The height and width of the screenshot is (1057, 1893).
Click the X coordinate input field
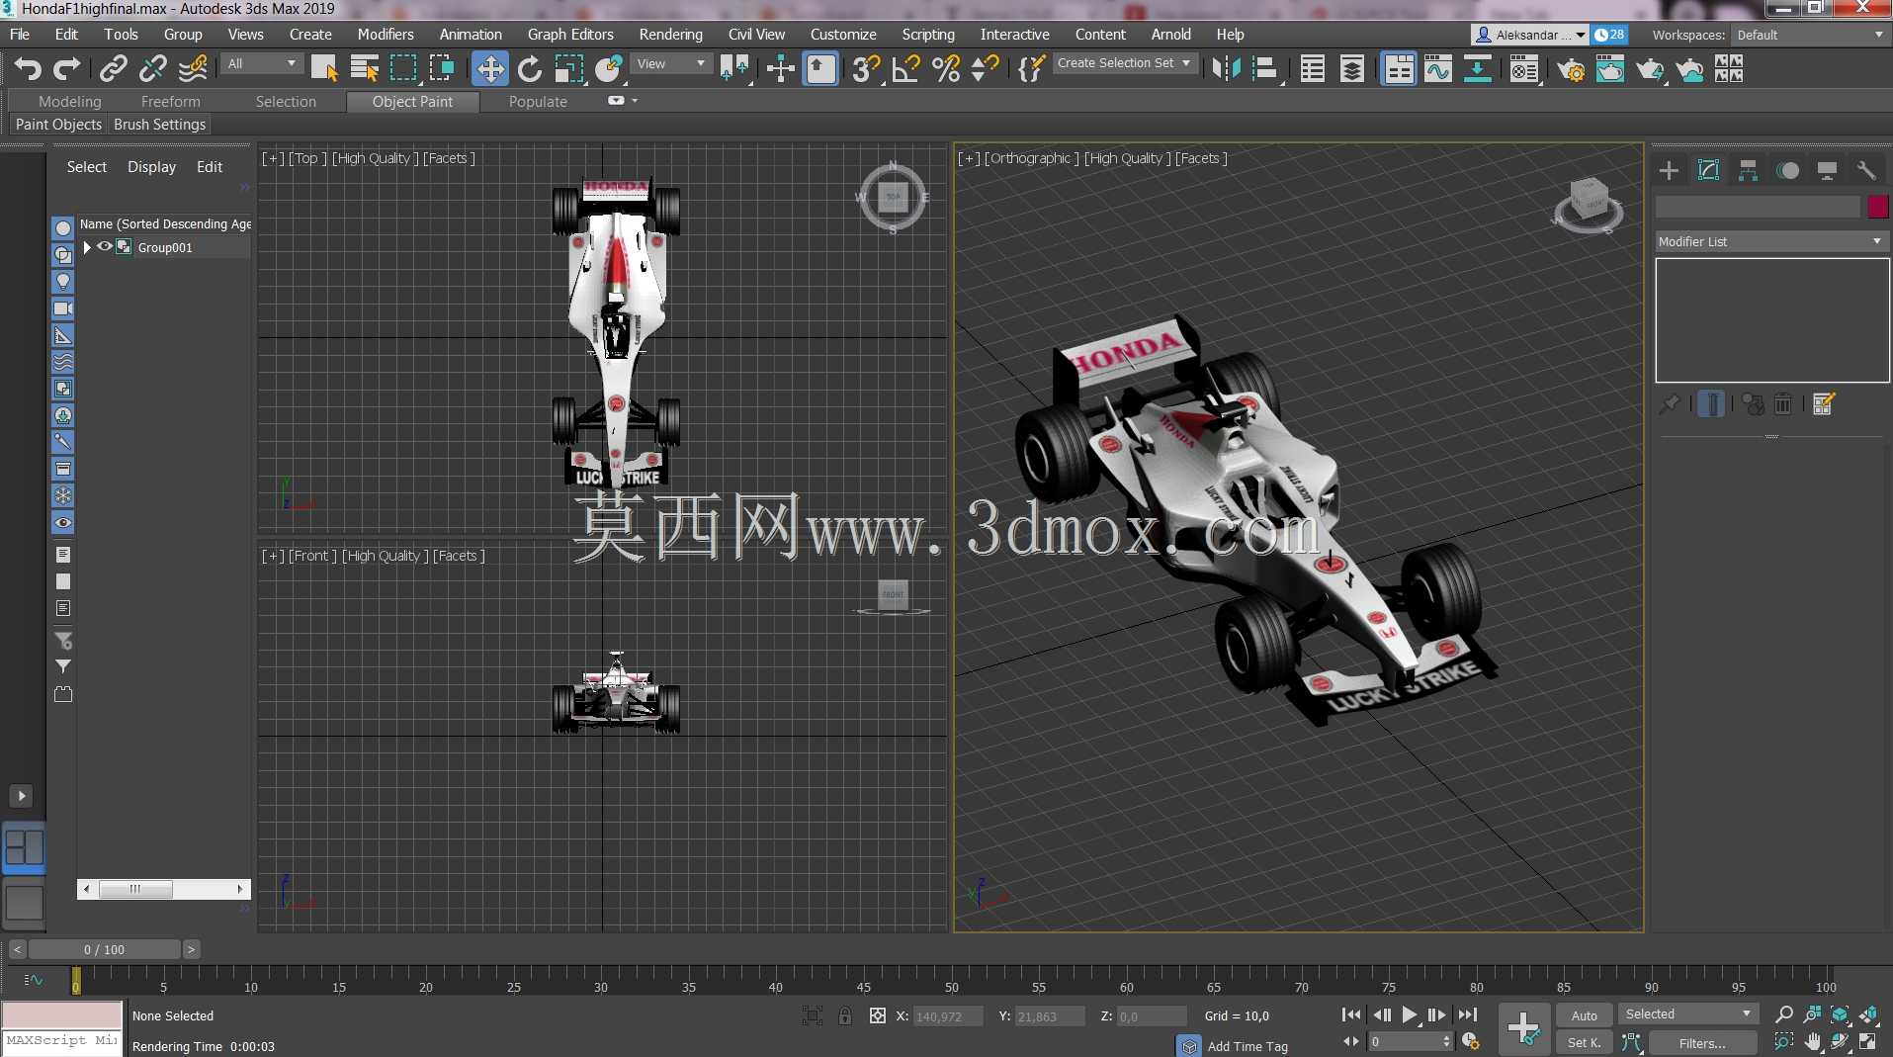coord(947,1016)
